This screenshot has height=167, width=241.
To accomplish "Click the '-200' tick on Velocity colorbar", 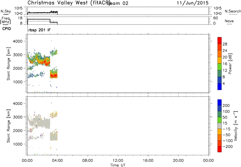I will pyautogui.click(x=228, y=147).
